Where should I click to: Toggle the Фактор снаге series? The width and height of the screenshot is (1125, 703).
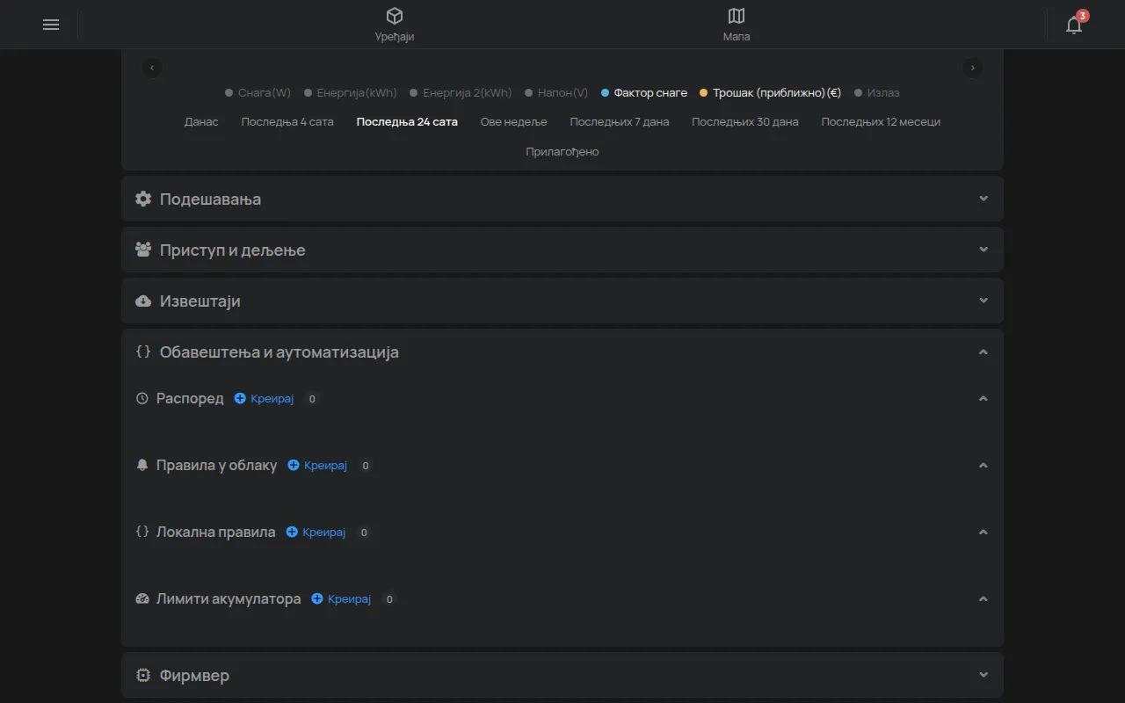644,92
